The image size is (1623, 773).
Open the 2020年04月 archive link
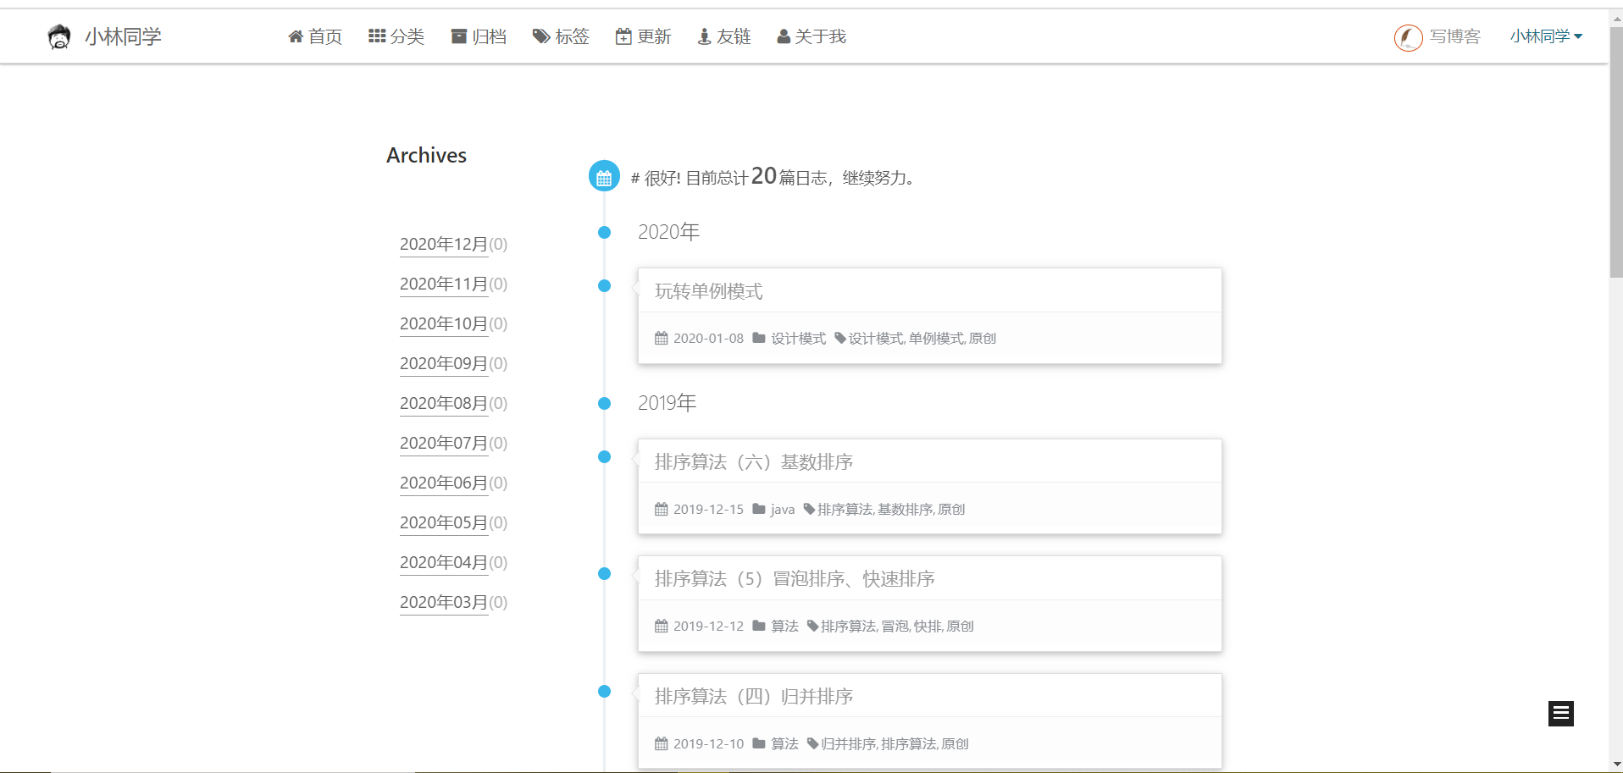[444, 563]
